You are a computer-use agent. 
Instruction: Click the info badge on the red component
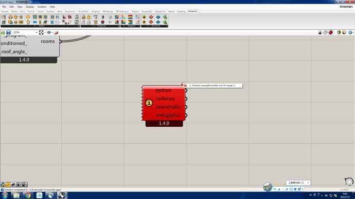tap(149, 103)
